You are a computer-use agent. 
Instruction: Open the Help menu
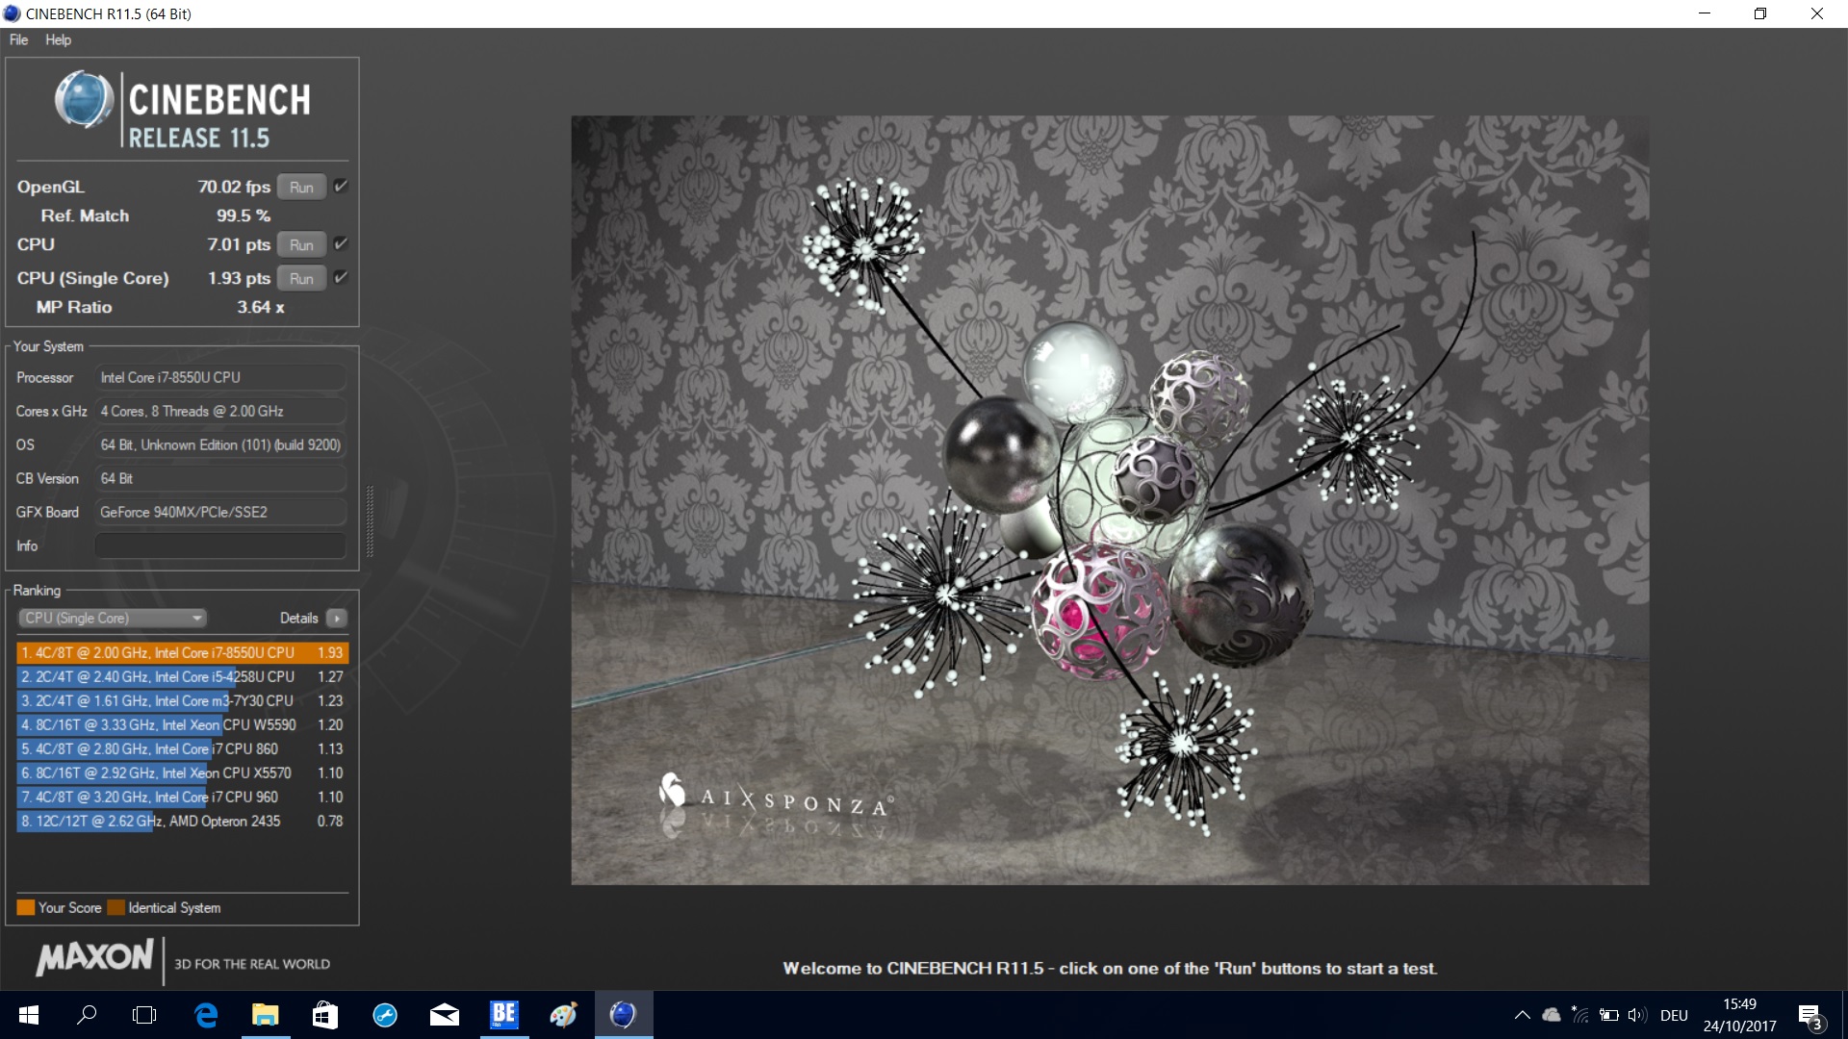tap(58, 39)
